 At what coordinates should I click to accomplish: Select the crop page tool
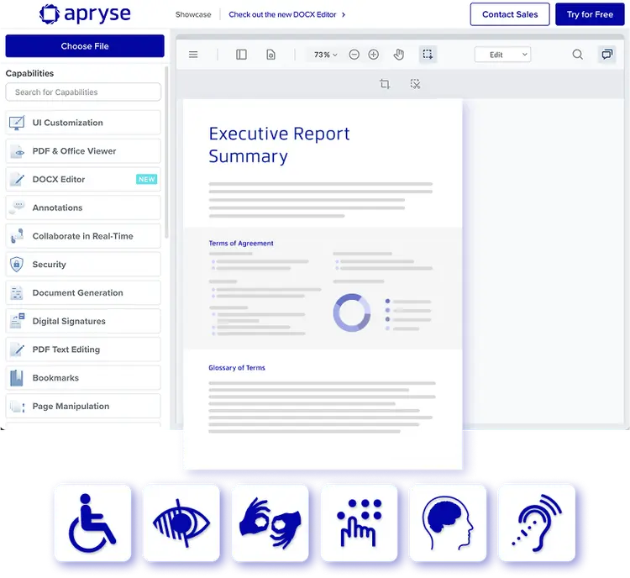(385, 84)
